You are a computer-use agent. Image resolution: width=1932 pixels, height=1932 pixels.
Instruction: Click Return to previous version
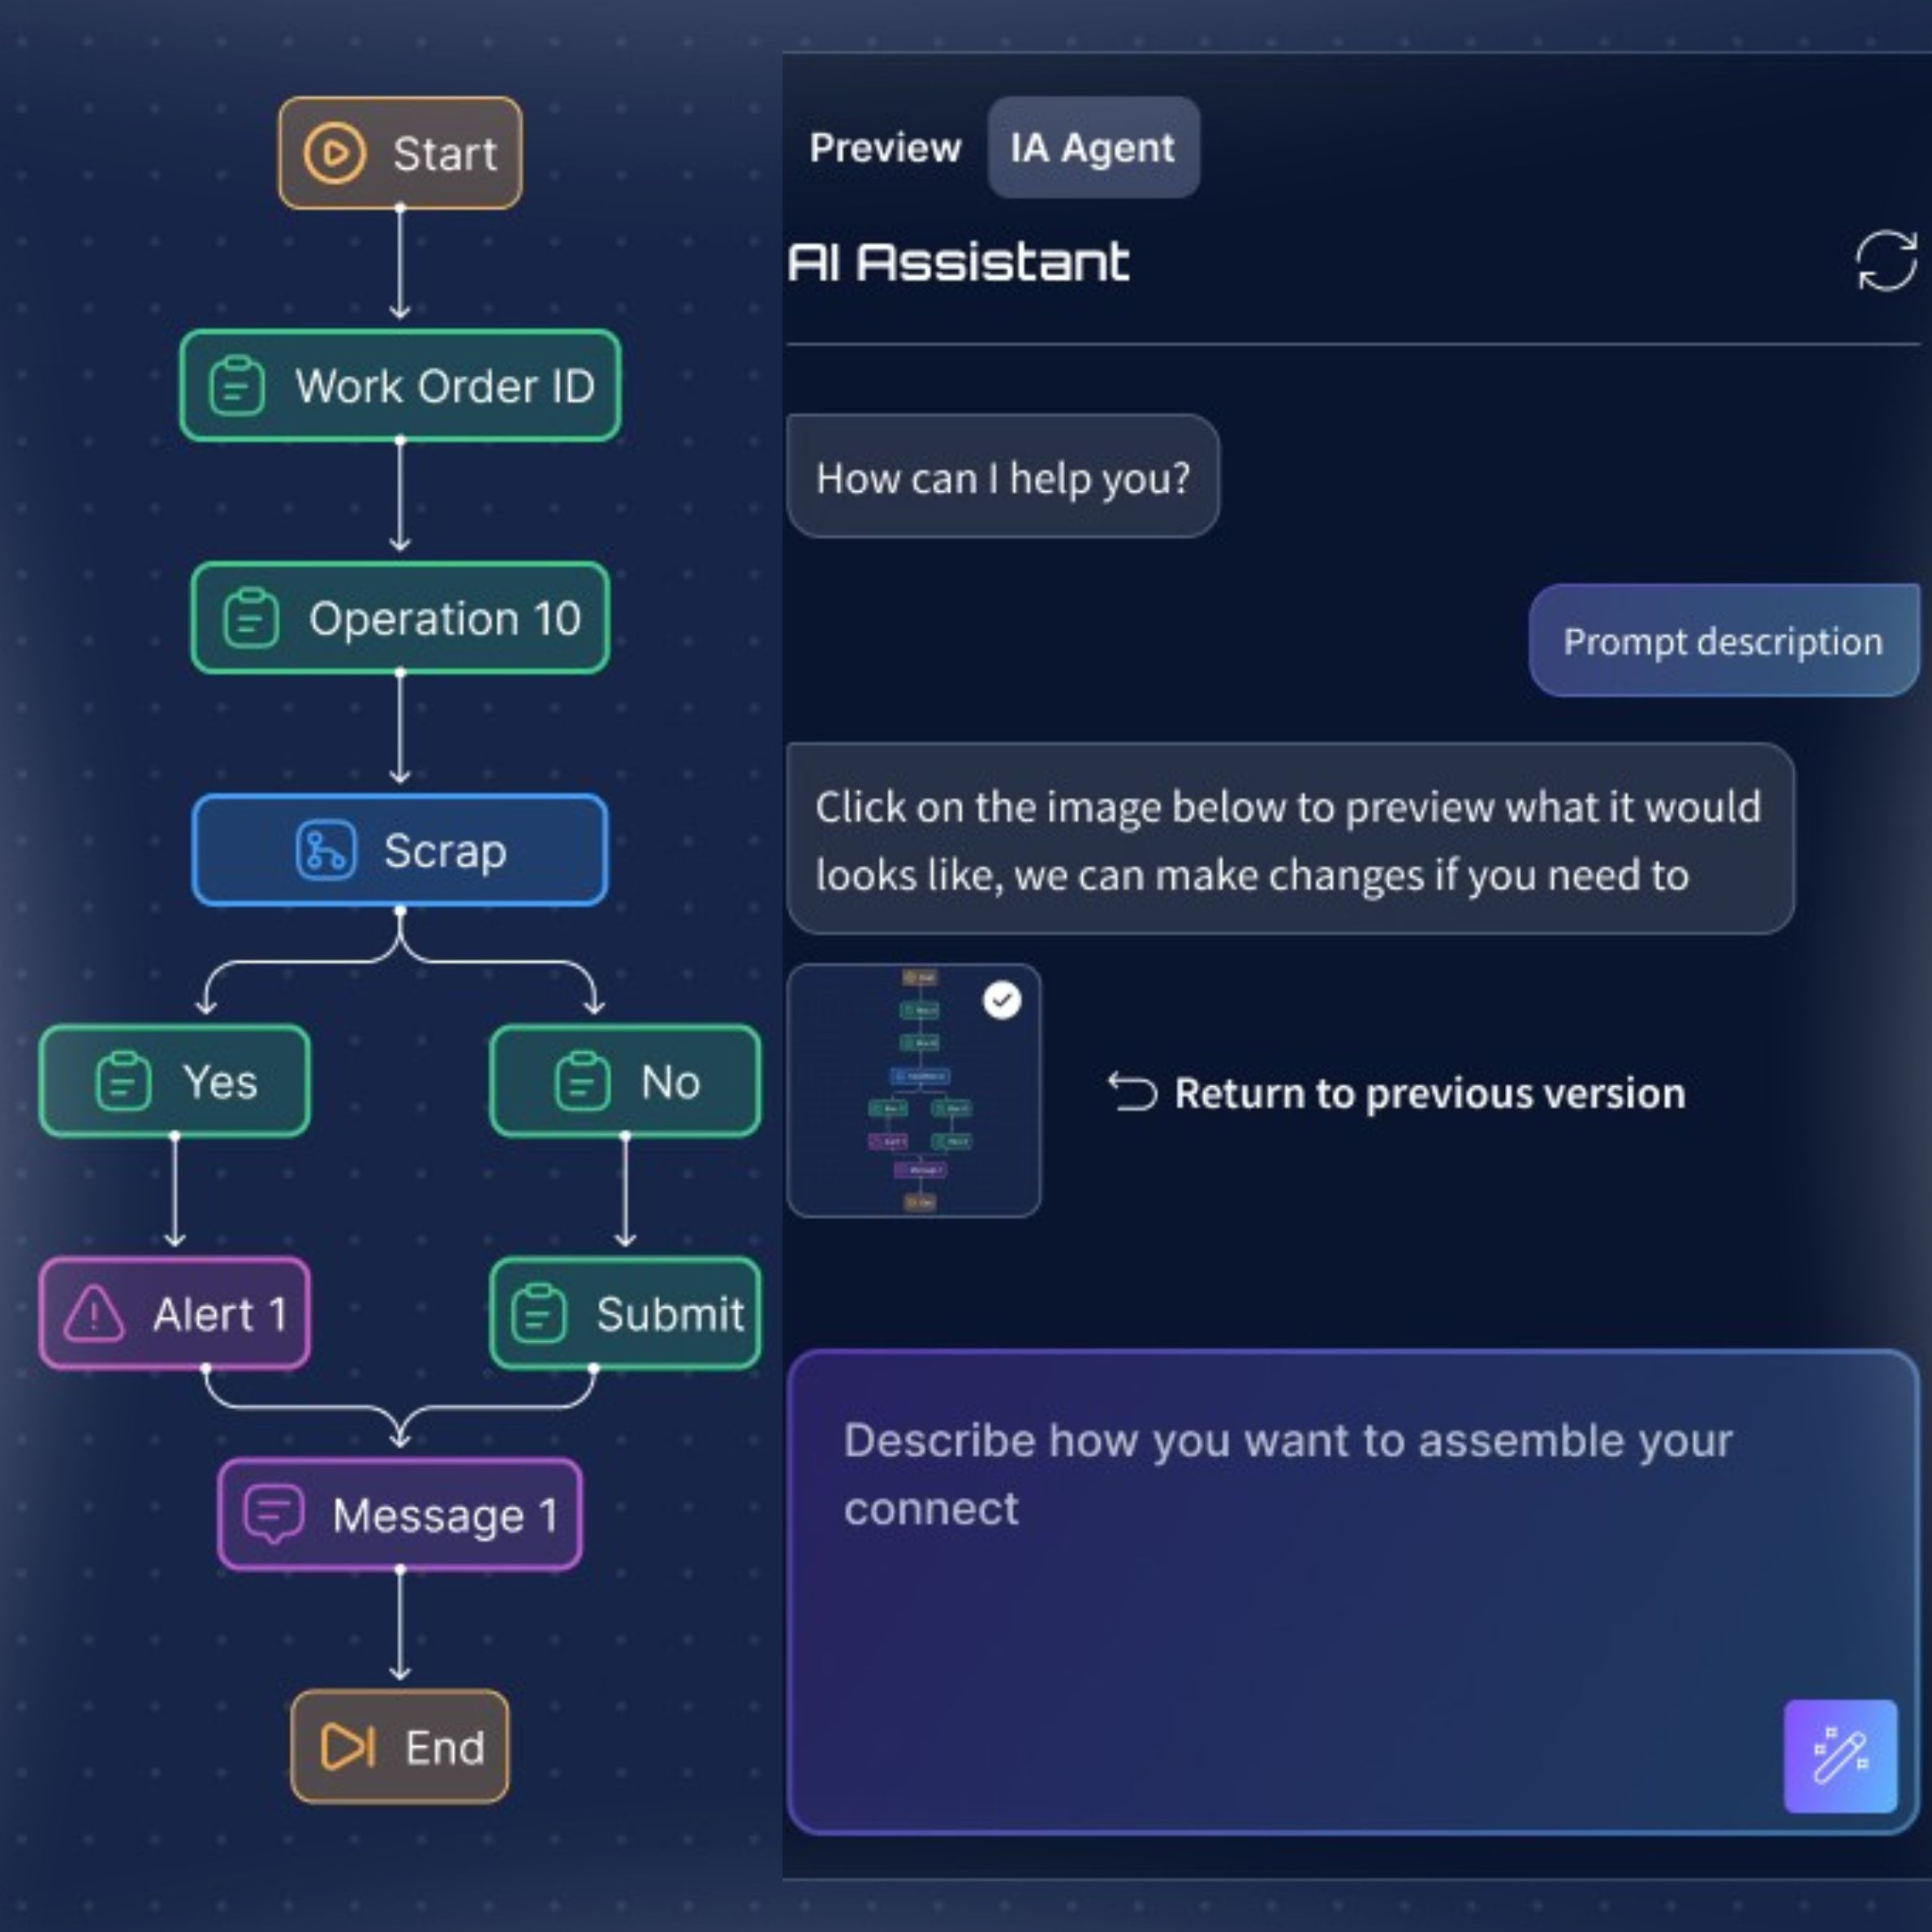[x=1428, y=1093]
